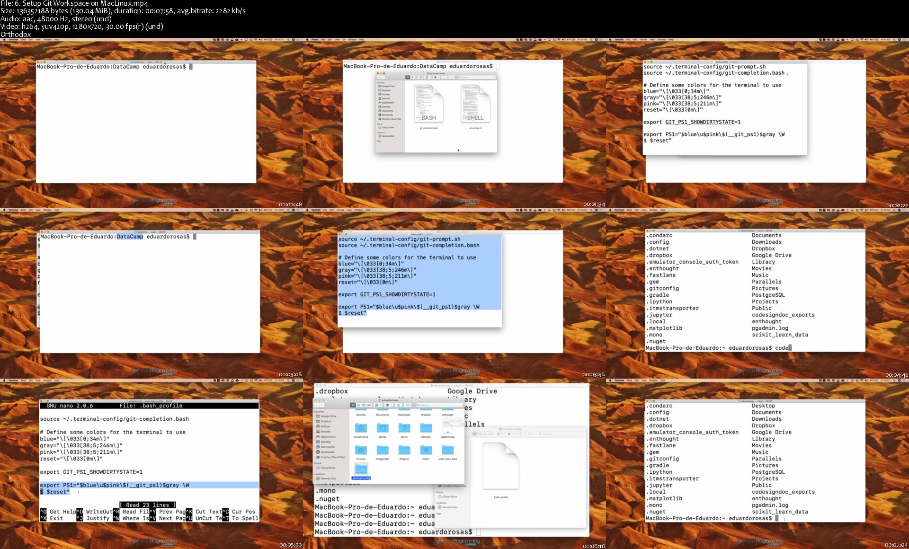Click '.emulator_console_auth_token' in 00:04:42 terminal listing

[x=692, y=262]
